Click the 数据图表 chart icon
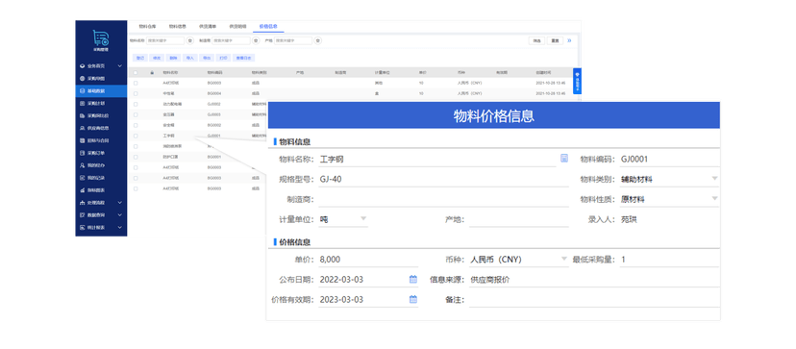Image resolution: width=796 pixels, height=349 pixels. coord(83,190)
